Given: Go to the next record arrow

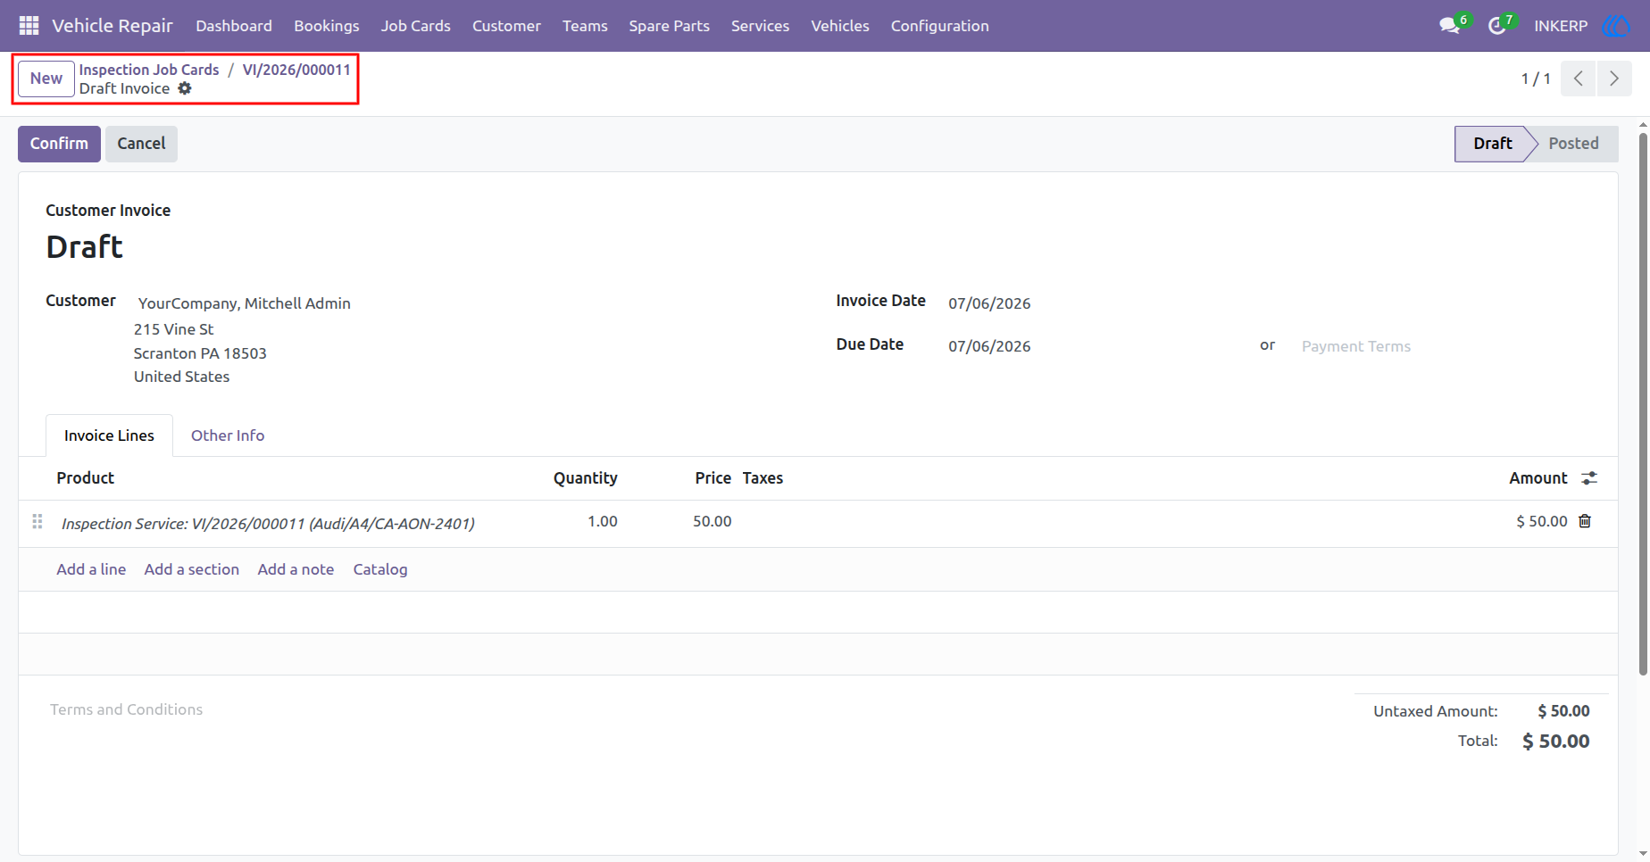Looking at the screenshot, I should pyautogui.click(x=1614, y=79).
